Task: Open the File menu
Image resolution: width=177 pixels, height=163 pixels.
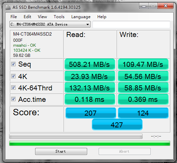Action: [x=14, y=17]
